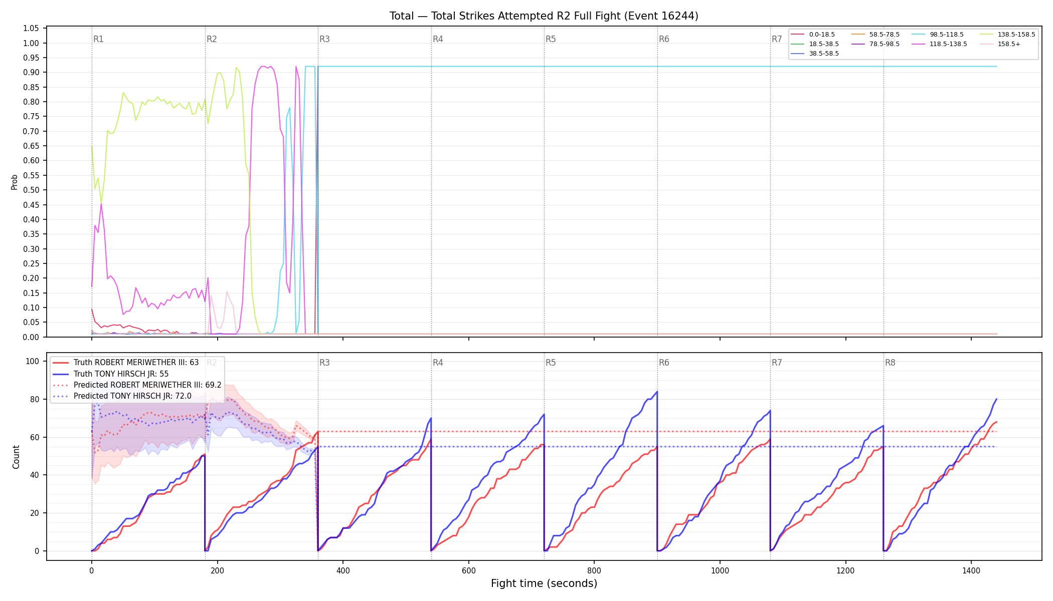Viewport: 1053px width, 601px height.
Task: Click the 0.0-18.5 legend color line
Action: pyautogui.click(x=797, y=35)
